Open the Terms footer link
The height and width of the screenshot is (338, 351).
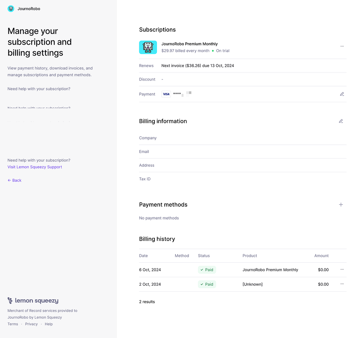point(13,324)
